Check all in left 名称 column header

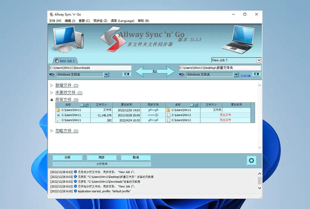(86, 105)
